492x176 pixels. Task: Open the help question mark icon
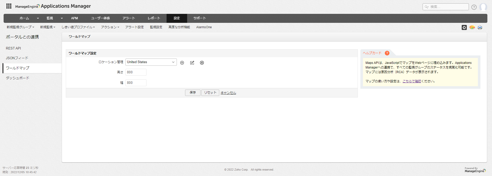[474, 7]
